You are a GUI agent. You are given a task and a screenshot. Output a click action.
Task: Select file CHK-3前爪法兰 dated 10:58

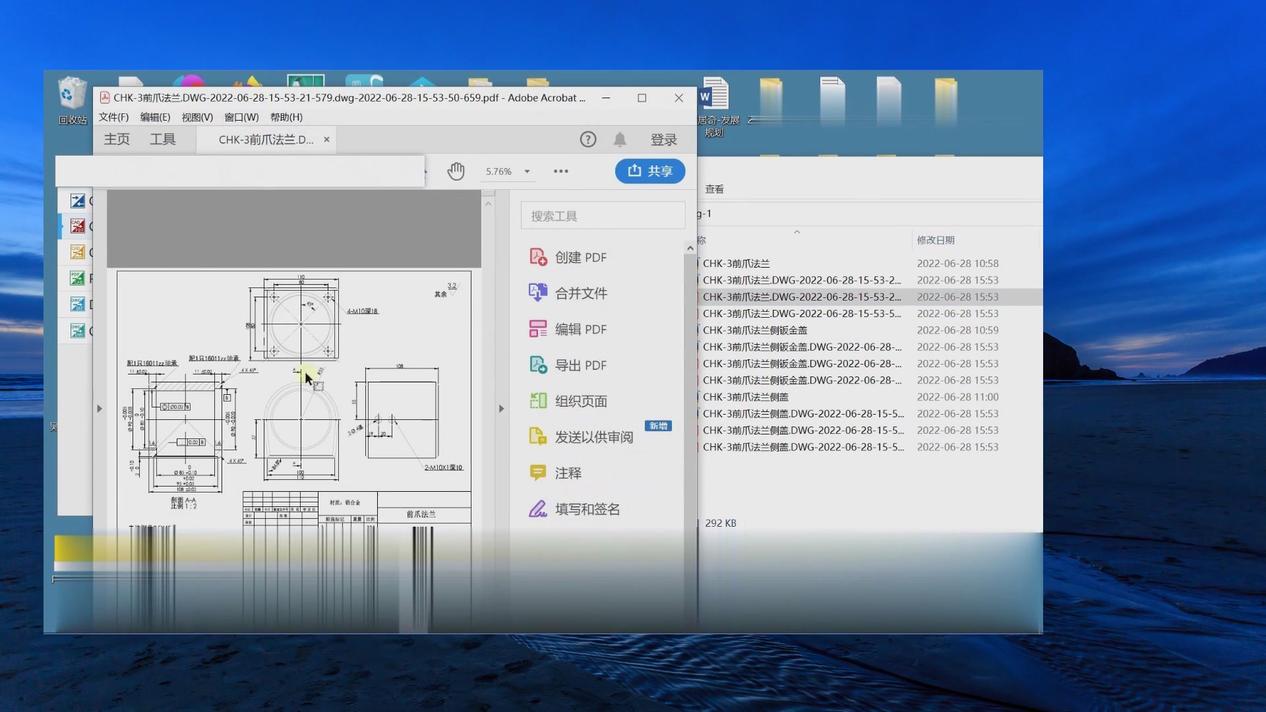736,264
